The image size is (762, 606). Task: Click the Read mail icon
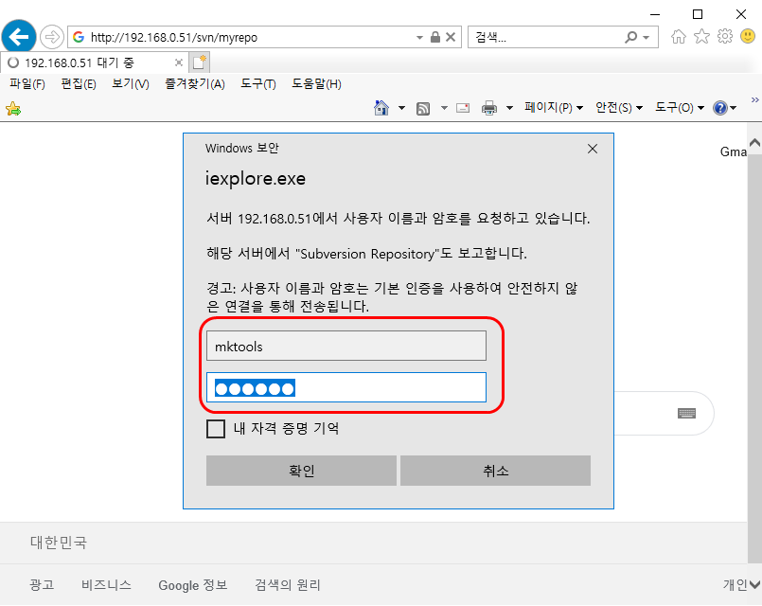[463, 108]
